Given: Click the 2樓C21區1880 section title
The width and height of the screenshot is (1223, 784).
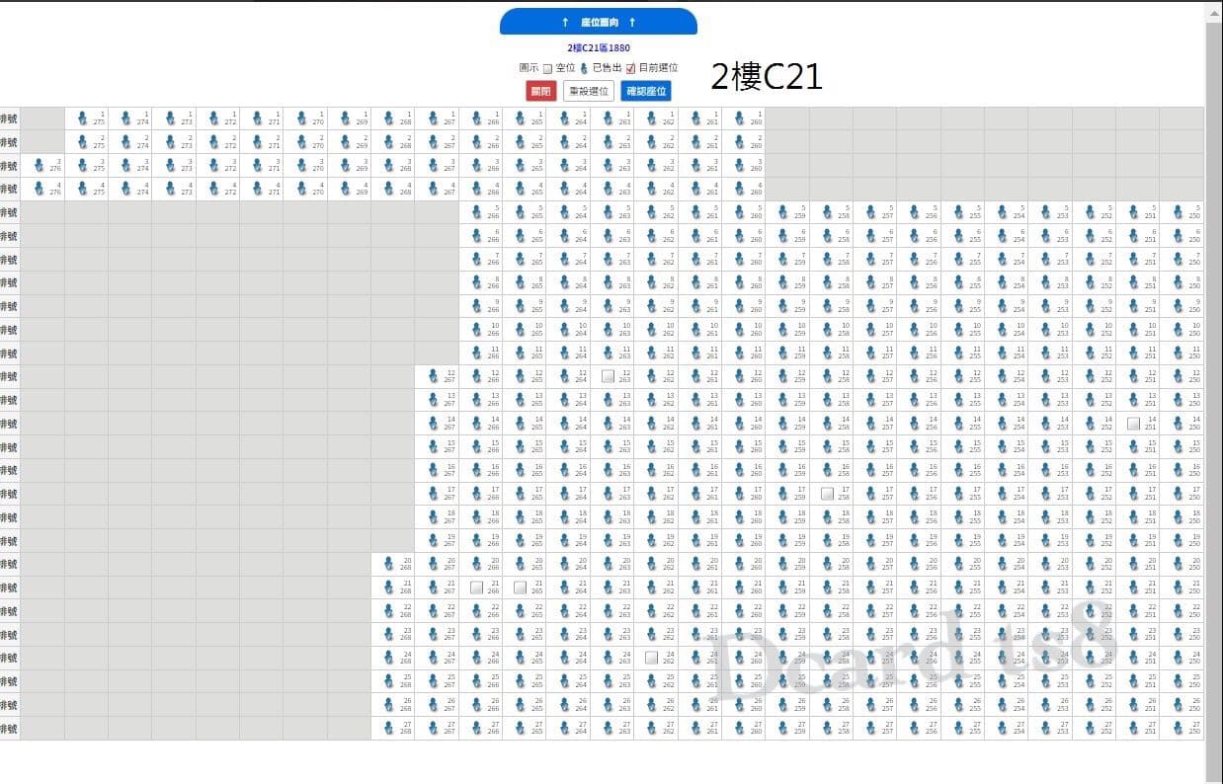Looking at the screenshot, I should (599, 47).
